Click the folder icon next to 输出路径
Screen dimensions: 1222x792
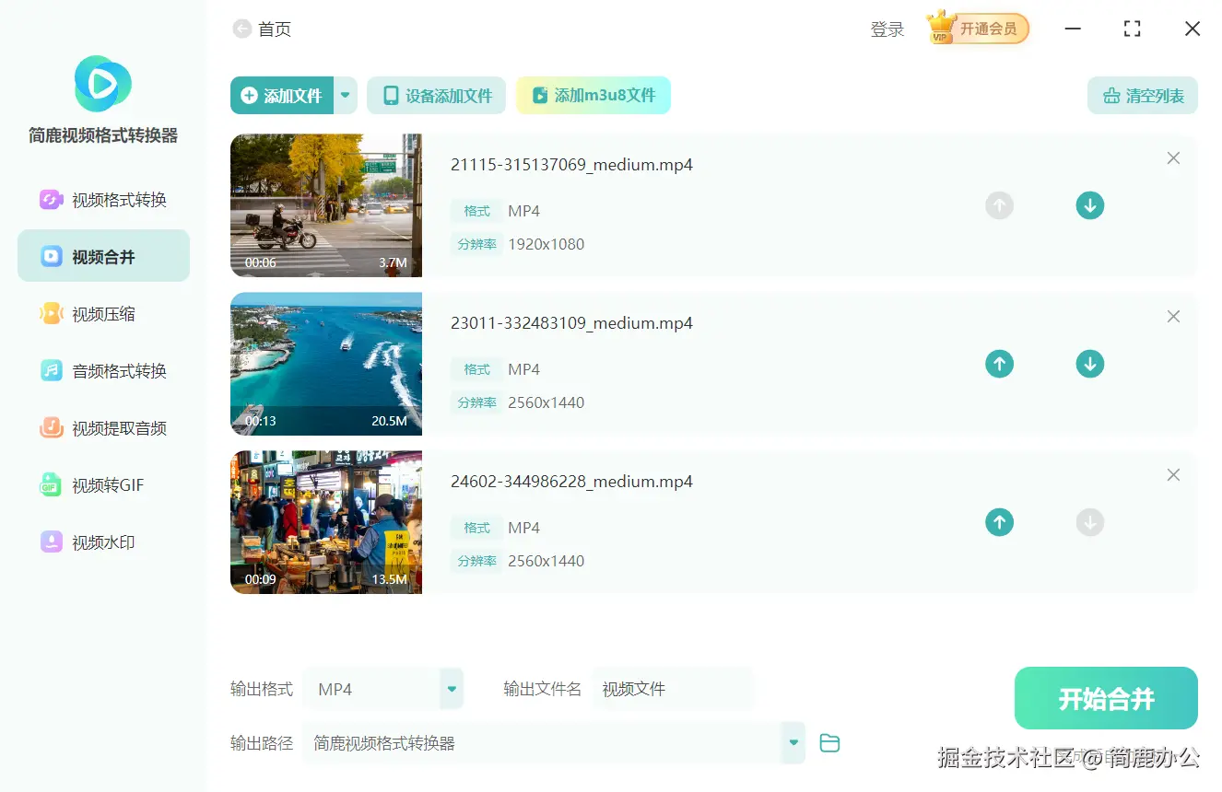point(829,742)
